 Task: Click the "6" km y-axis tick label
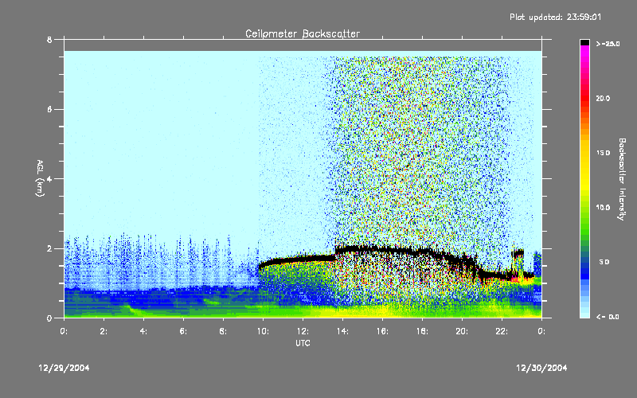pos(49,109)
